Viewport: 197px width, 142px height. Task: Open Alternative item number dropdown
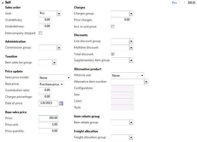tap(146, 82)
